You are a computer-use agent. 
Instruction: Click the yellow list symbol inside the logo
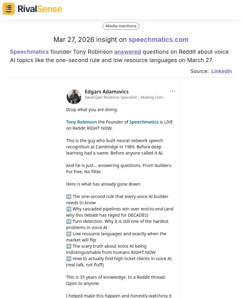point(8,8)
